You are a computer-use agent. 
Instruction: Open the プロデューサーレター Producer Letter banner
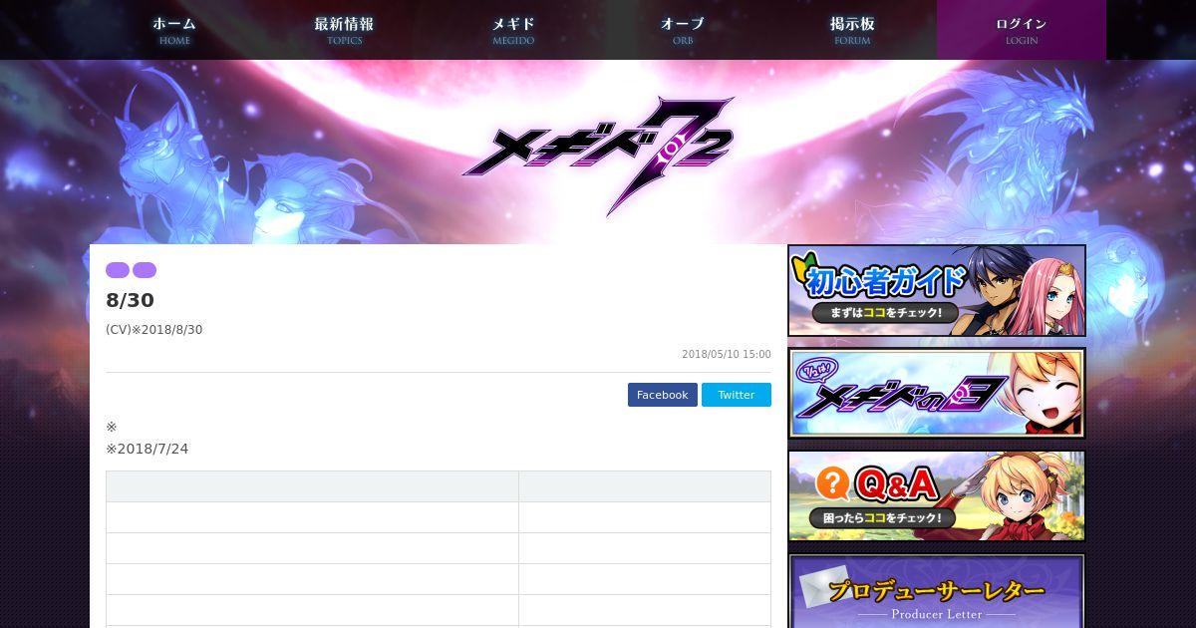coord(937,591)
